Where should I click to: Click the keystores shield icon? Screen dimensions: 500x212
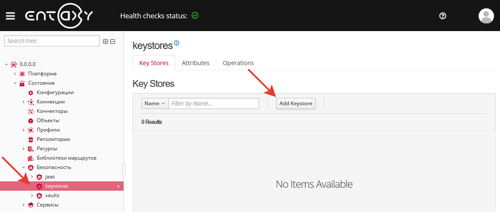(39, 186)
